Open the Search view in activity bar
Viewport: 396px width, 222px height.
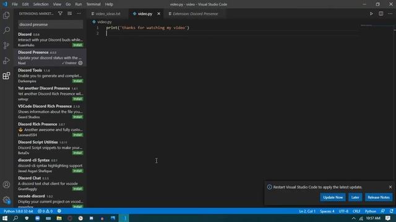6,30
